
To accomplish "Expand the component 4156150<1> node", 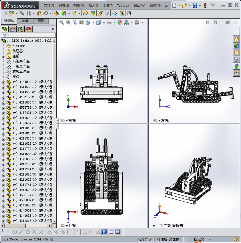I will (3, 98).
